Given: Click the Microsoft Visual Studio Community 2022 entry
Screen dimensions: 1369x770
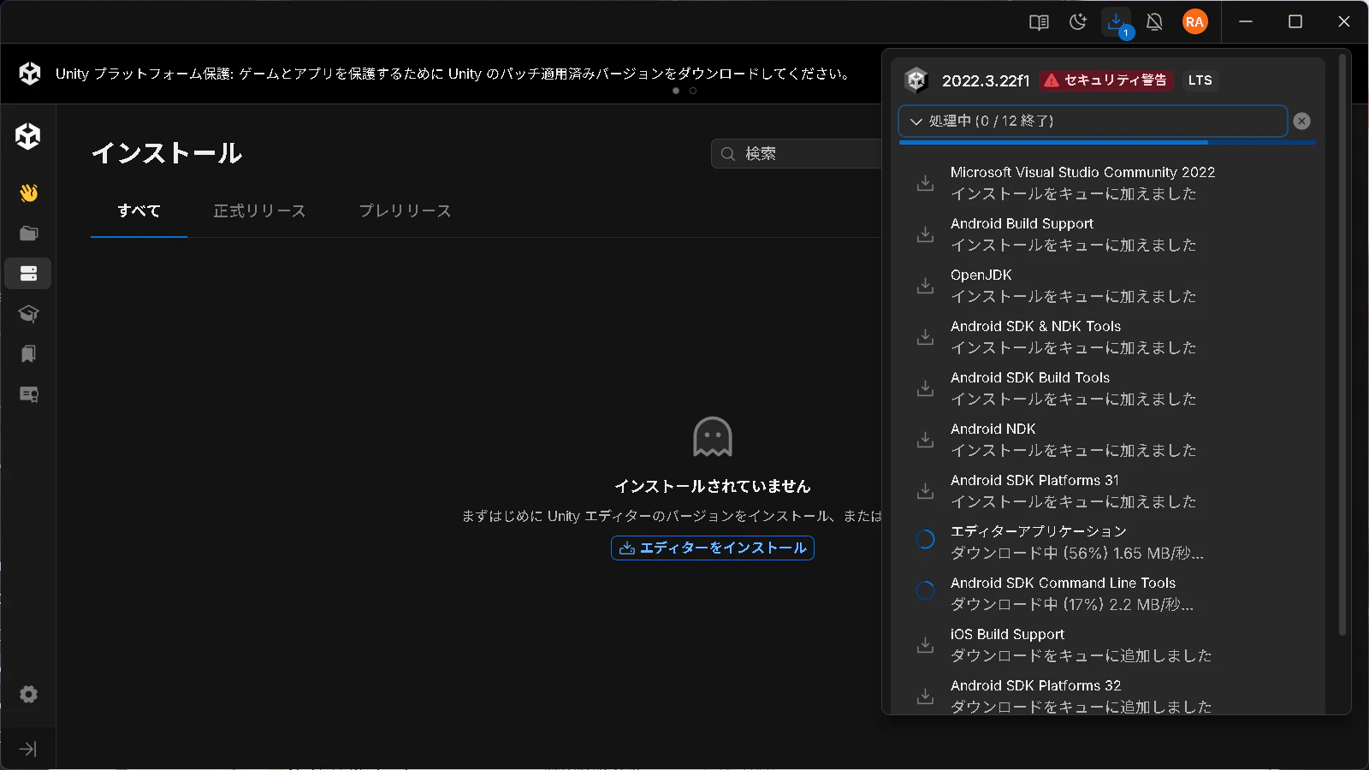Looking at the screenshot, I should [x=1108, y=183].
